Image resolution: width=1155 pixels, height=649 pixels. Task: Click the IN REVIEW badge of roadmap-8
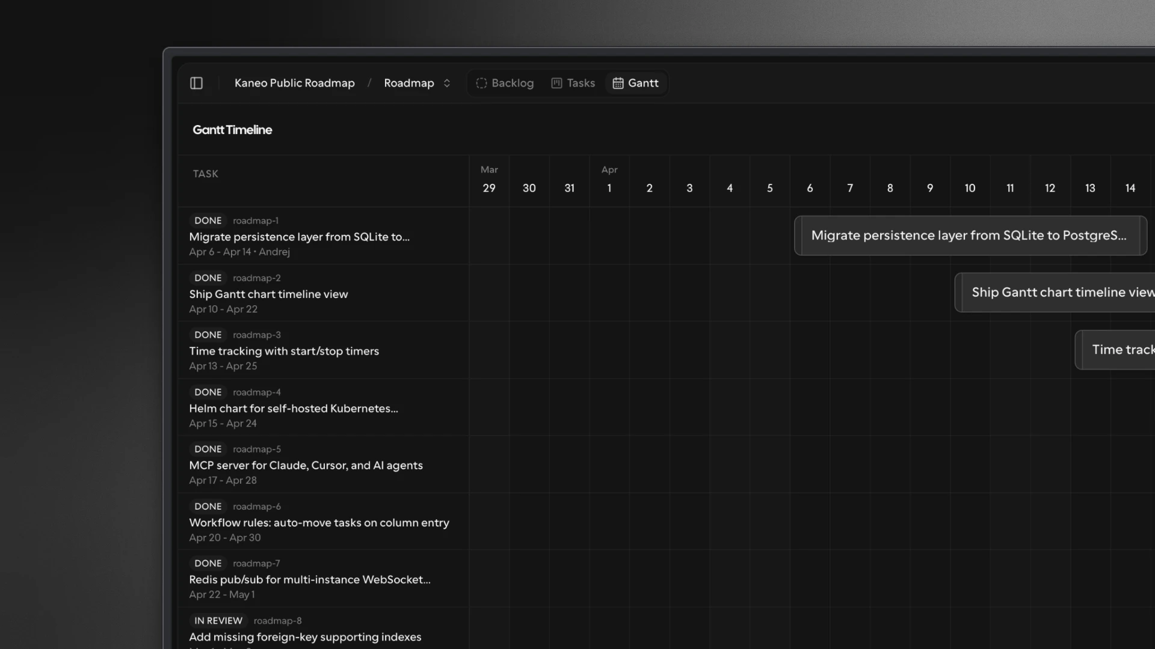point(218,620)
